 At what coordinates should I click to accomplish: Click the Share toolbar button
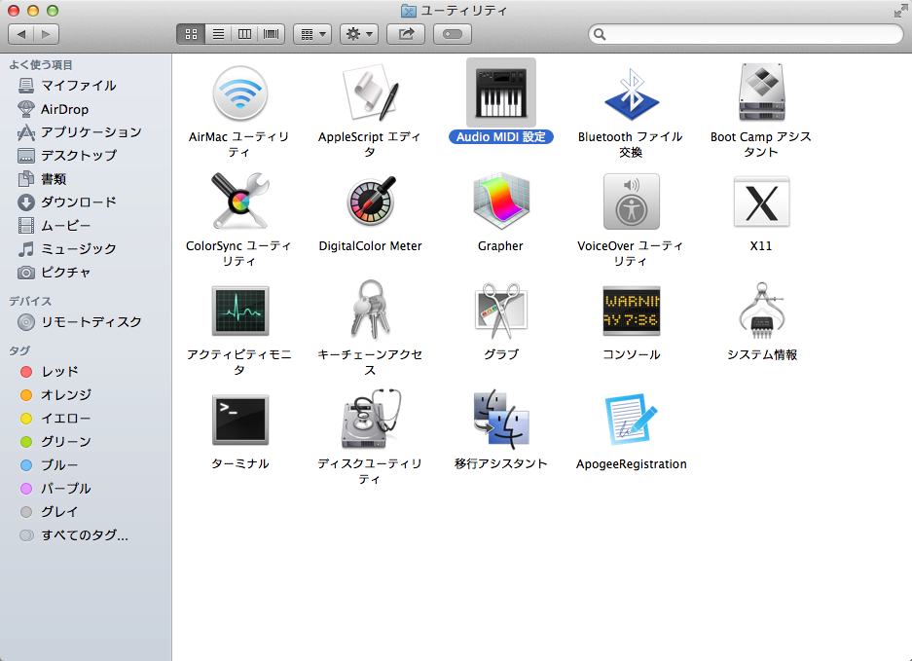coord(406,34)
